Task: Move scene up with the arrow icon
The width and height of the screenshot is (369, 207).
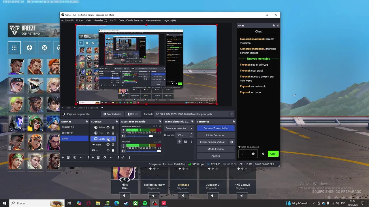Action: point(81,157)
